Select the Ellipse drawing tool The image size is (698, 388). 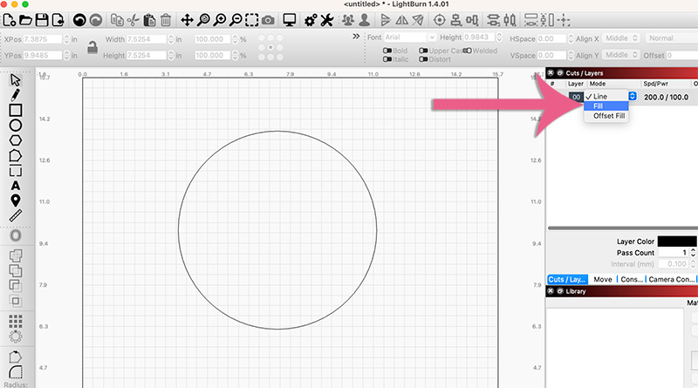(x=15, y=125)
